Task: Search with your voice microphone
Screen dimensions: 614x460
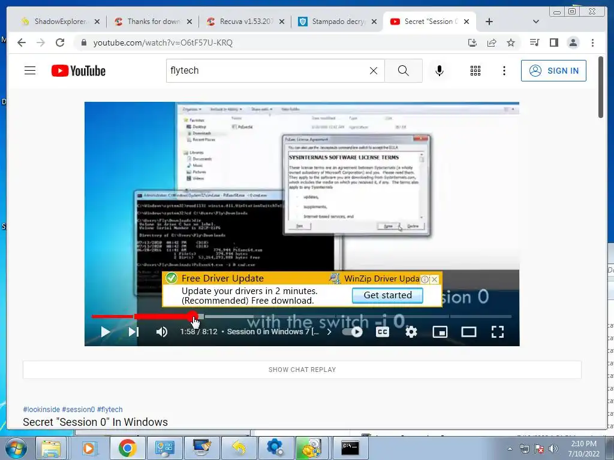Action: click(x=440, y=71)
